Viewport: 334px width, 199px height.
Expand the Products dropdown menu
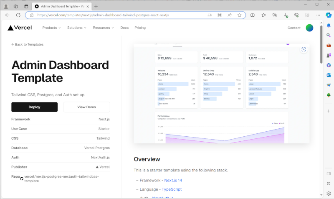(51, 28)
